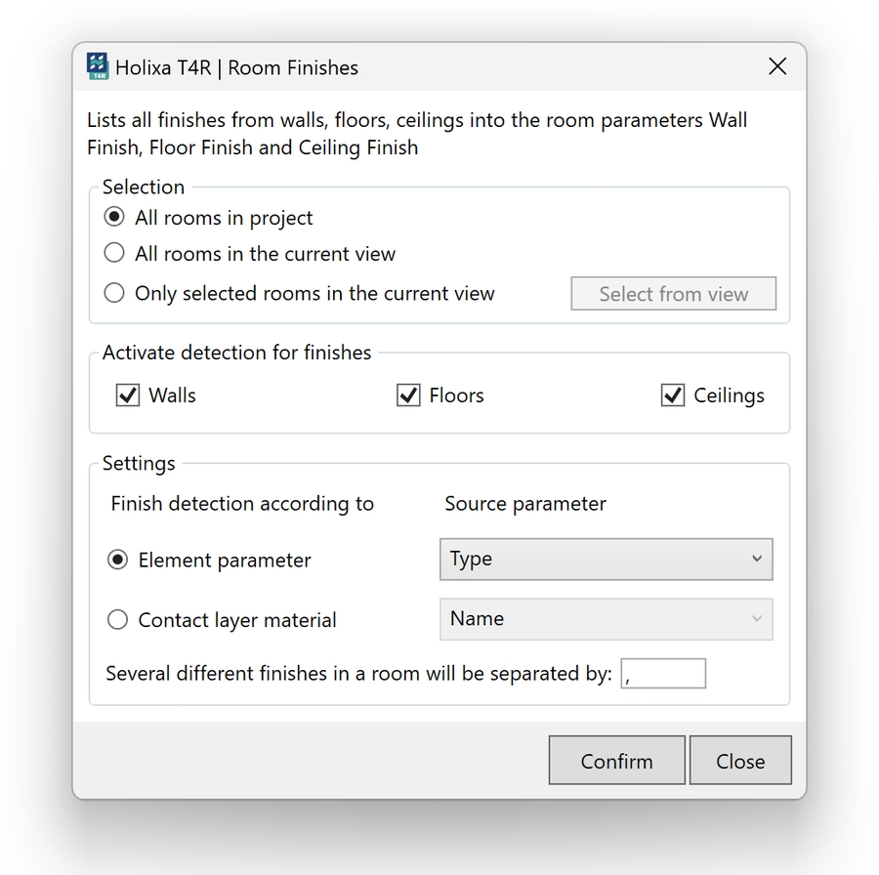
Task: Pick Only selected rooms in current view
Action: [x=115, y=293]
